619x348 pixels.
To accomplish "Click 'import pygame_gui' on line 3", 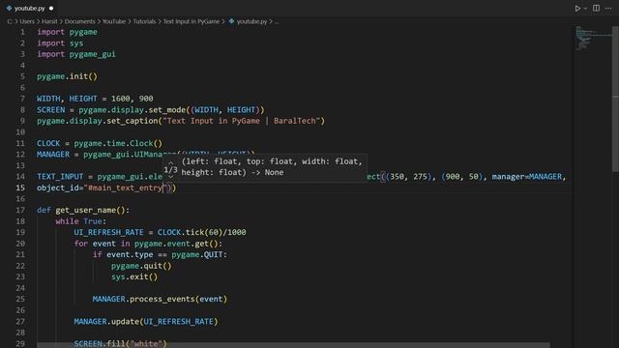I will point(76,54).
